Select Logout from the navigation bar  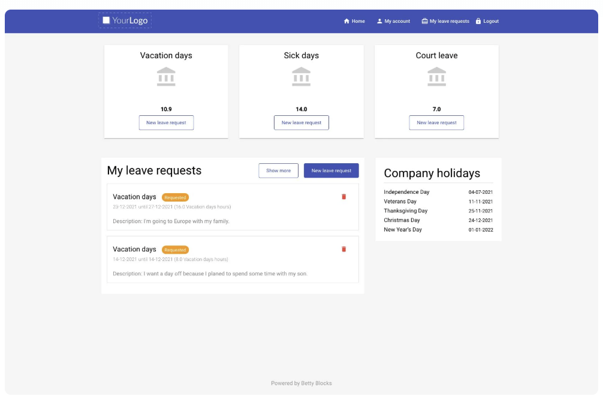tap(489, 20)
